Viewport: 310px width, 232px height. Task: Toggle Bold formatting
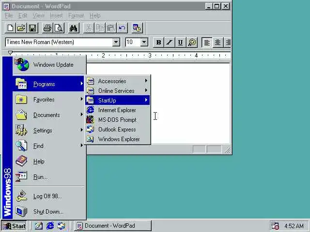tap(158, 42)
